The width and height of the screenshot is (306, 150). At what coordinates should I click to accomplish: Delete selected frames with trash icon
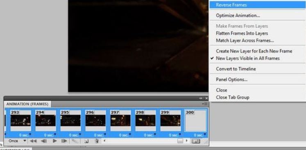pos(96,141)
